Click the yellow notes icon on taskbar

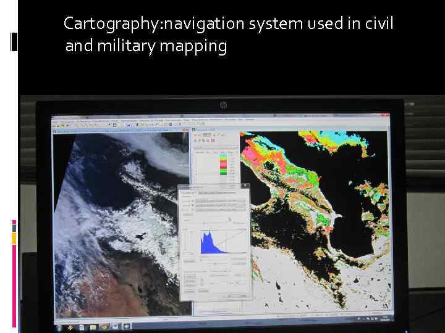click(93, 327)
